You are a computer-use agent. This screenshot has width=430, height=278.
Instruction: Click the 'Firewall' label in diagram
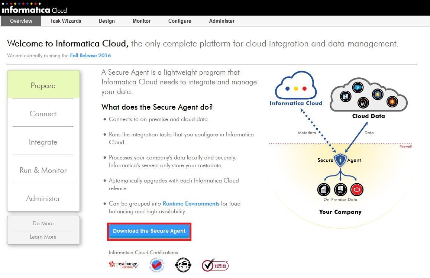[405, 146]
